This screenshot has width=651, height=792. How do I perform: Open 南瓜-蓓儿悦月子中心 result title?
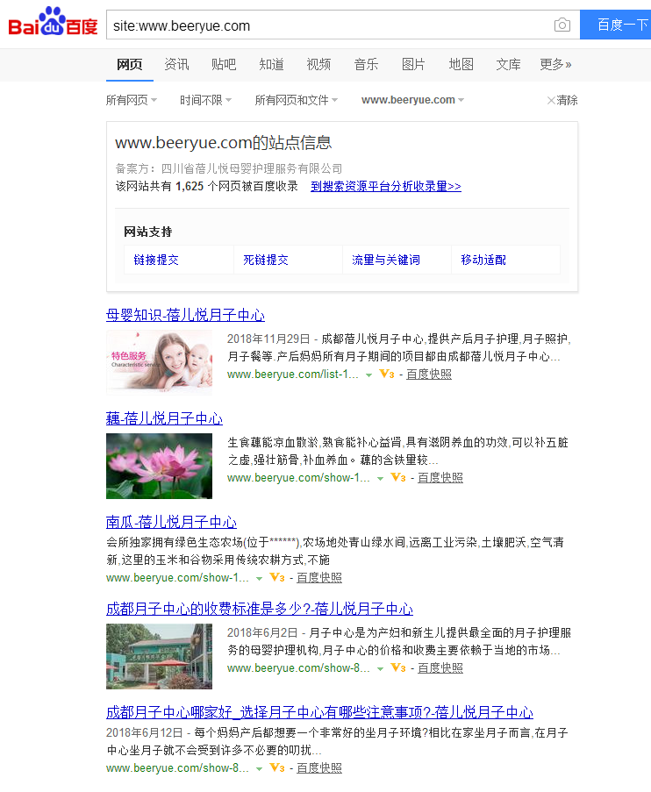coord(171,522)
